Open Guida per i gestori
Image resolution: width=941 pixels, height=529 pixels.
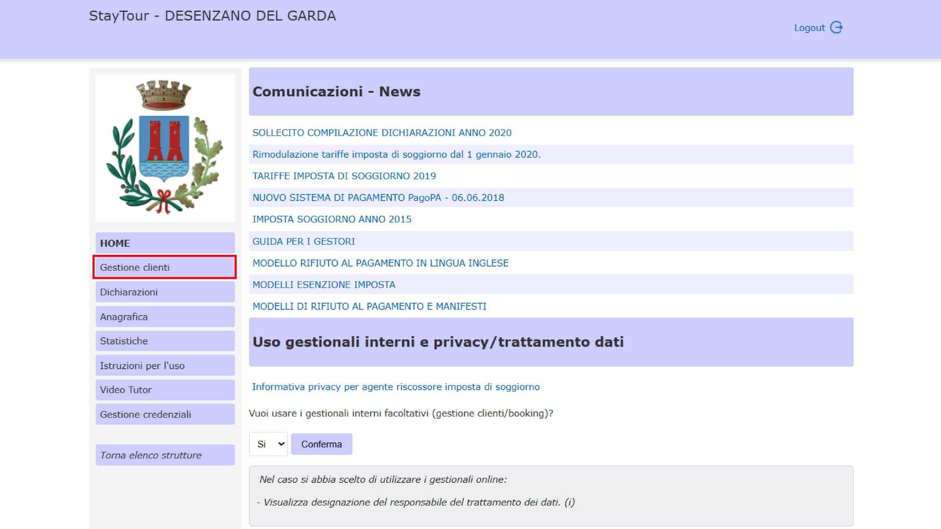pos(303,241)
